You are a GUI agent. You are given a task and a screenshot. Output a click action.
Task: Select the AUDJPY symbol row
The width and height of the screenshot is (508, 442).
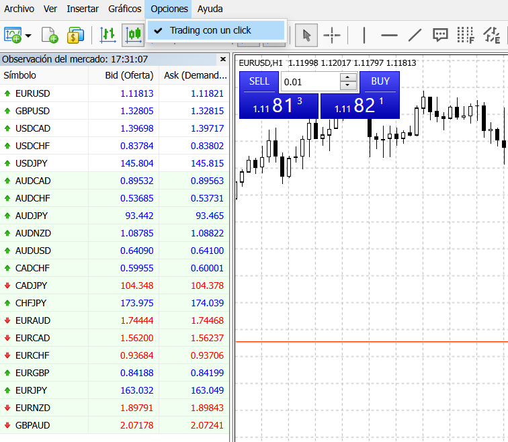tap(115, 216)
